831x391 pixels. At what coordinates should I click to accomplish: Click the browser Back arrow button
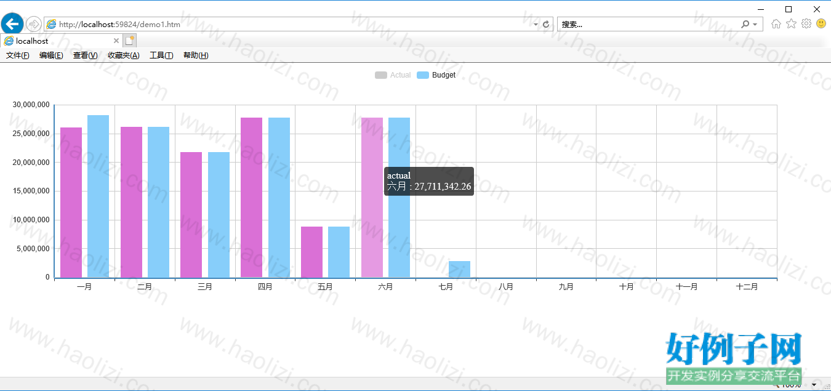(x=12, y=24)
